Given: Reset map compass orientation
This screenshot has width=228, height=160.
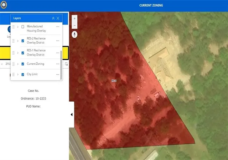Looking at the screenshot, I should click(x=74, y=34).
